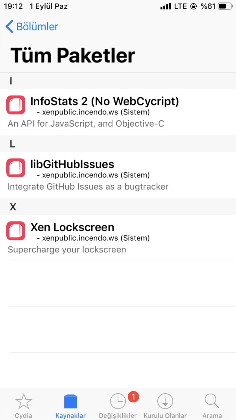
Task: Tap the red notification badge on Değişiklikler
Action: (133, 397)
